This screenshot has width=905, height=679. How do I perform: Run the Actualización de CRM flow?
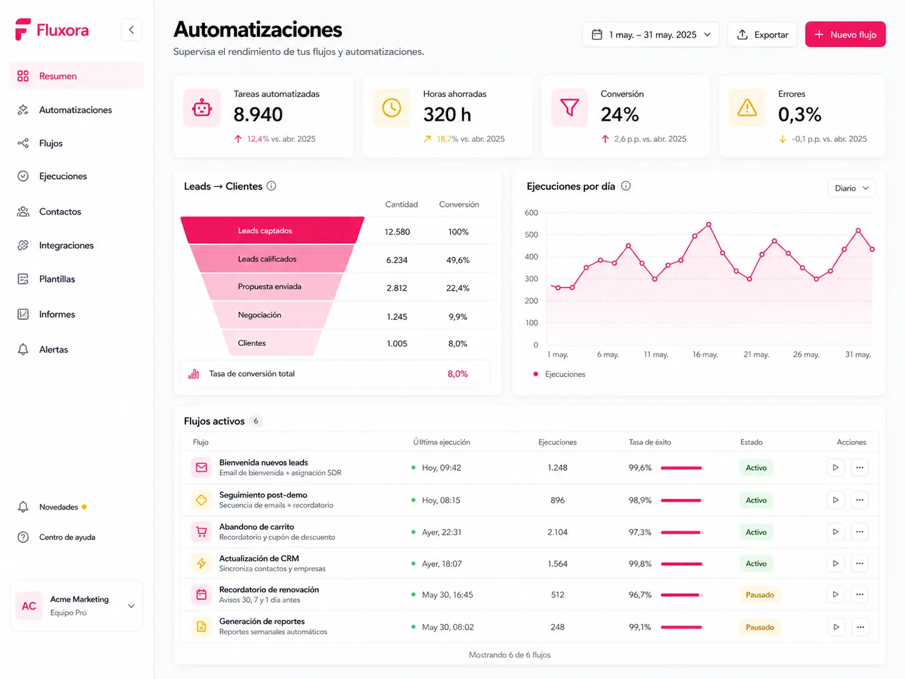pos(836,563)
